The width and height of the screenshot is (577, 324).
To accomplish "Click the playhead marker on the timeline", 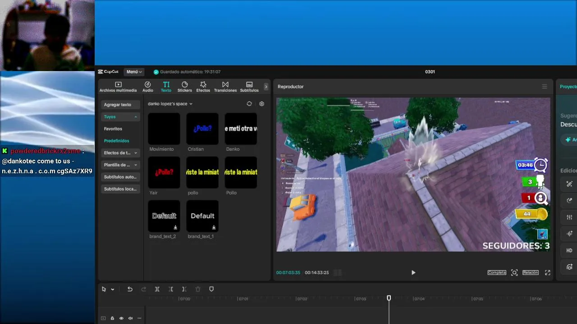I will (x=389, y=298).
